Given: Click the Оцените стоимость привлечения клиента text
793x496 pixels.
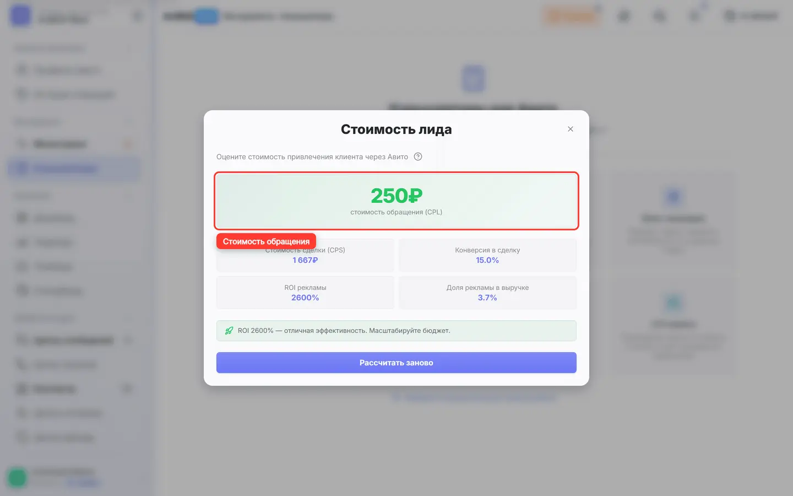Looking at the screenshot, I should pos(312,157).
